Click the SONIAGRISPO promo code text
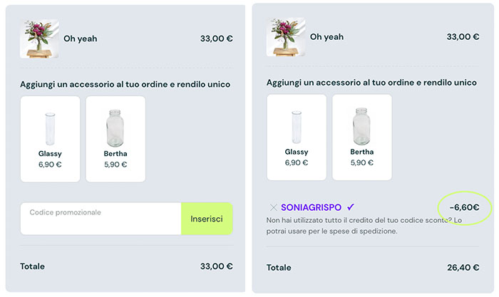 [x=312, y=207]
